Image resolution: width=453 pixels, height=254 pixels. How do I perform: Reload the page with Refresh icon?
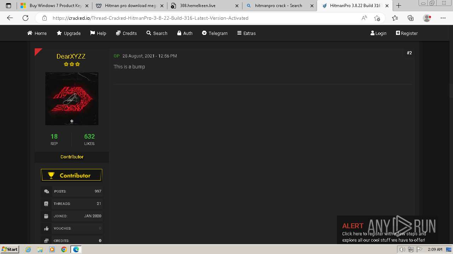pos(25,18)
